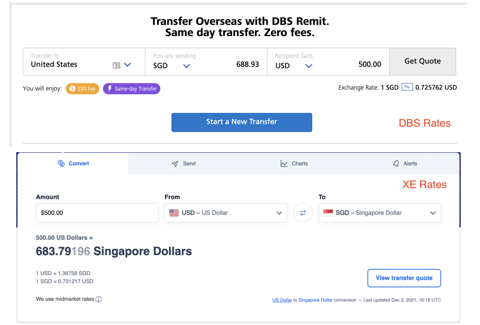Open the Singapore Dollar link
This screenshot has height=325, width=480.
pyautogui.click(x=315, y=300)
